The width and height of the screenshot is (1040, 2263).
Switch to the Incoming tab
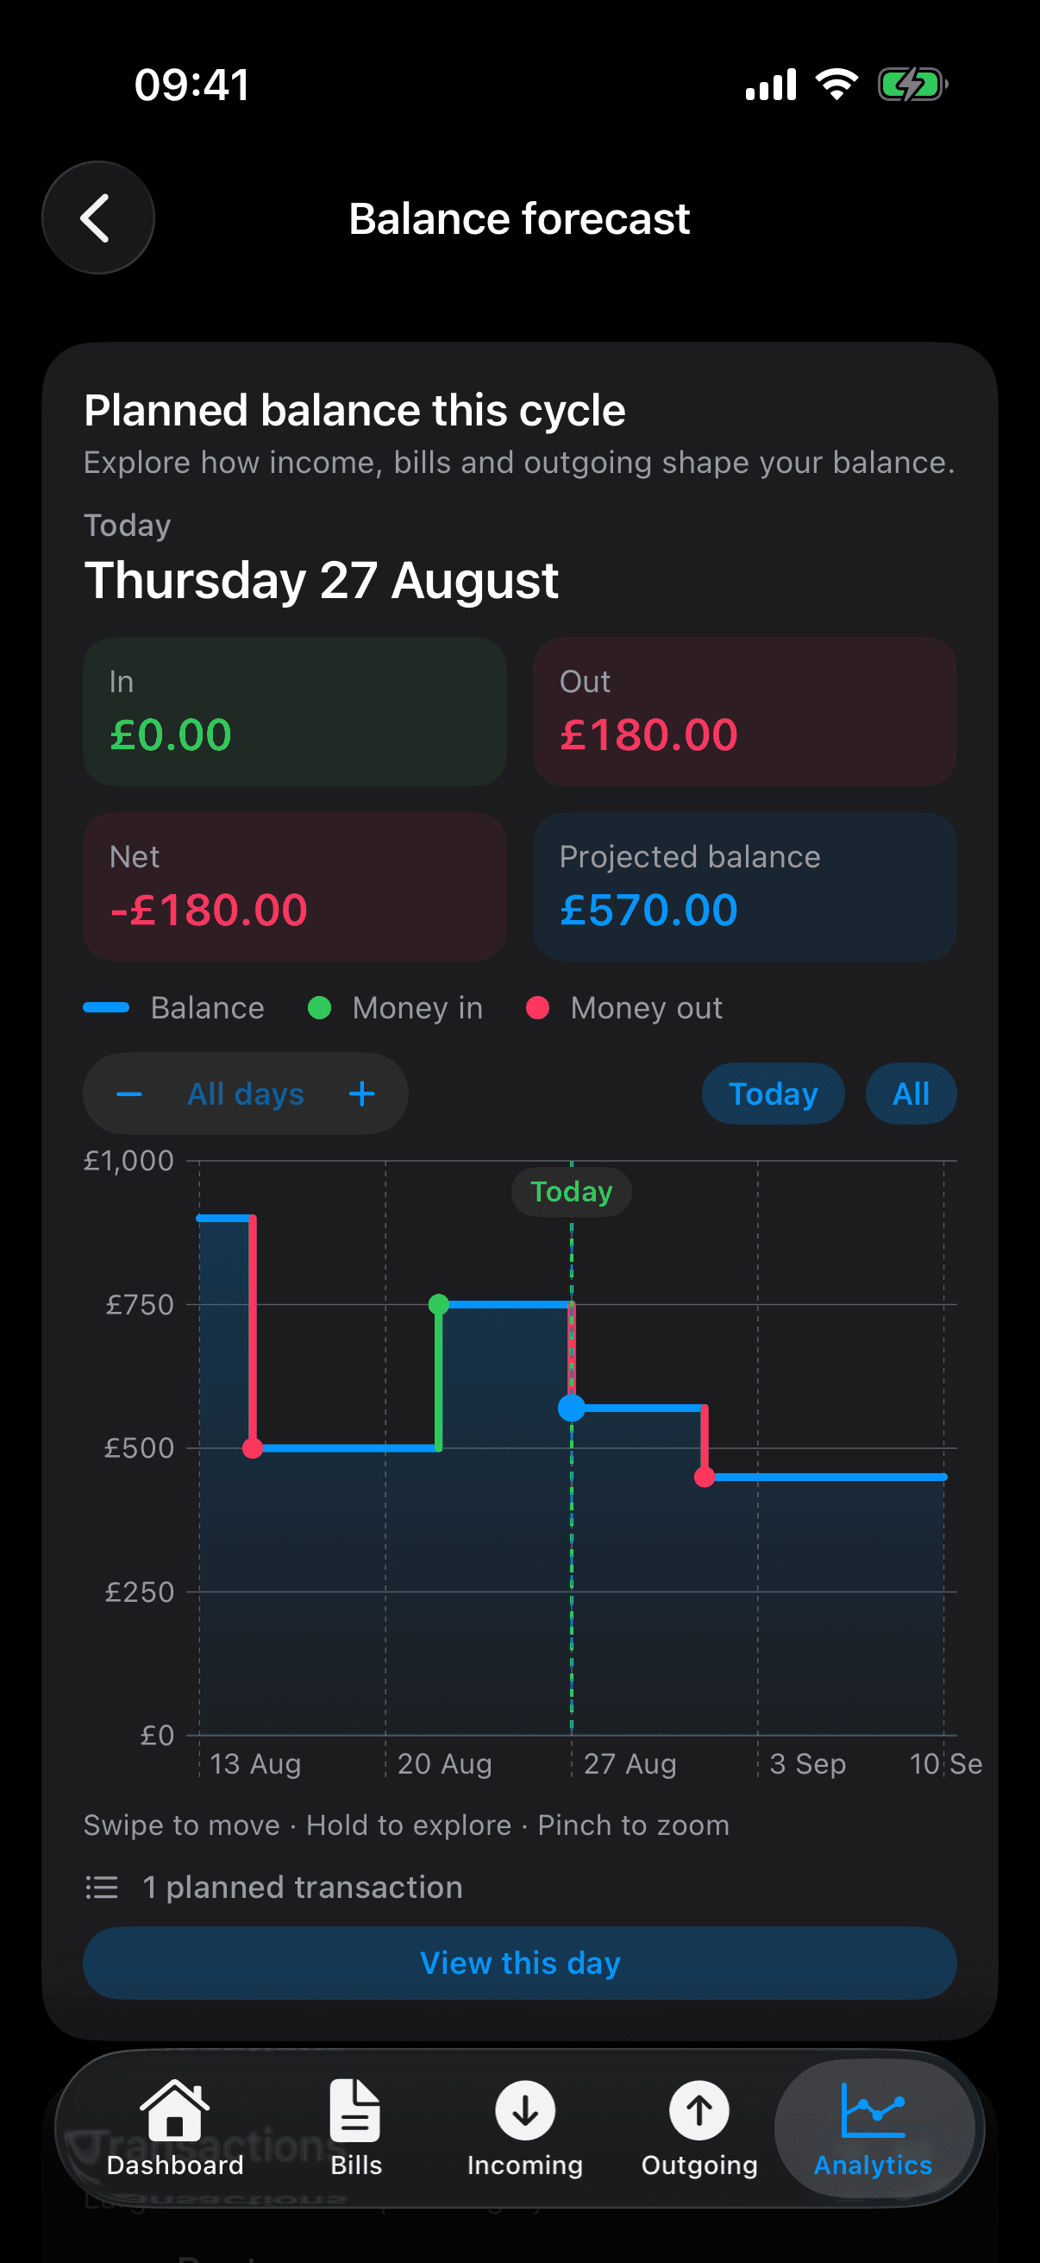525,2127
